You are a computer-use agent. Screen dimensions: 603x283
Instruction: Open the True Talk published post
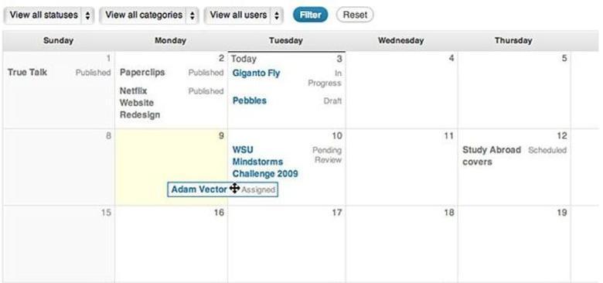tap(27, 72)
